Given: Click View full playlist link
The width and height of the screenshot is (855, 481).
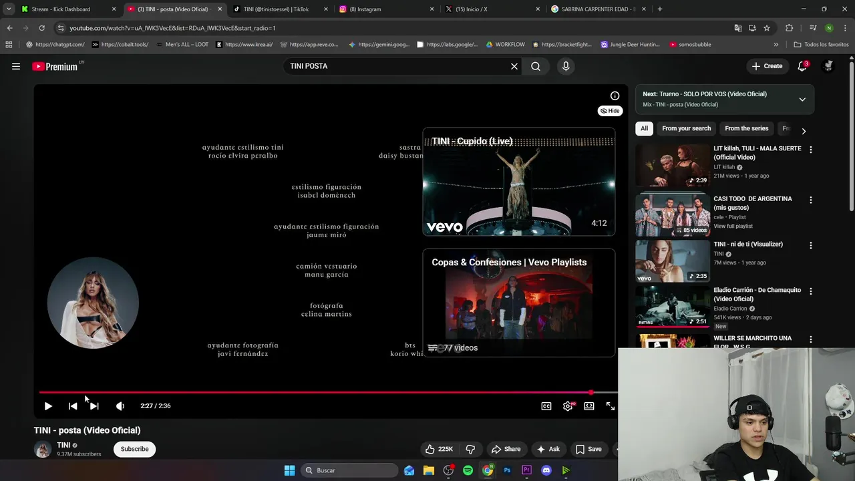Looking at the screenshot, I should coord(733,226).
